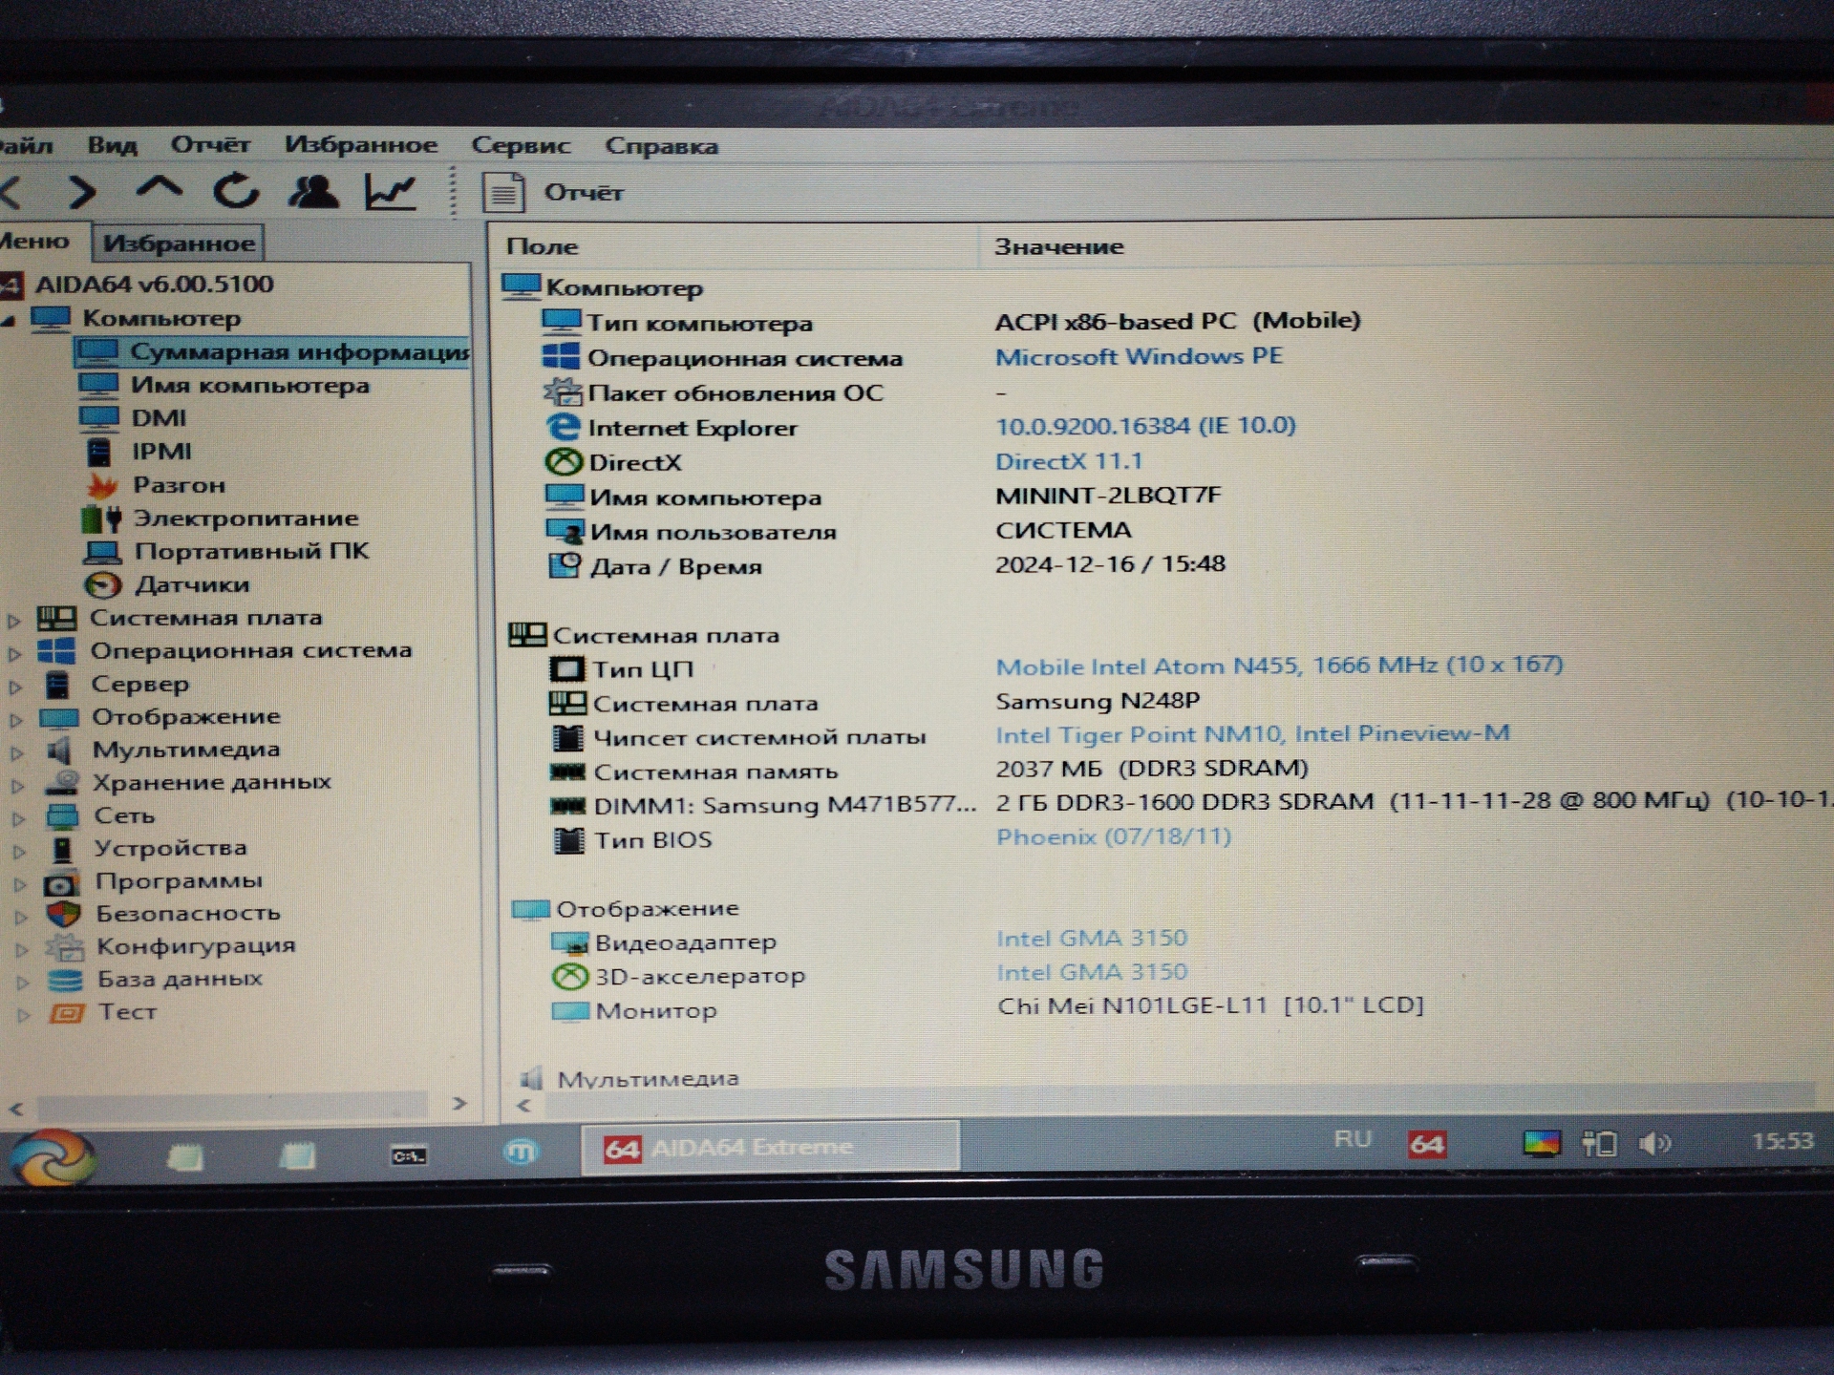The width and height of the screenshot is (1834, 1375).
Task: Click the Операционная система Windows icon in tree
Action: [x=56, y=651]
